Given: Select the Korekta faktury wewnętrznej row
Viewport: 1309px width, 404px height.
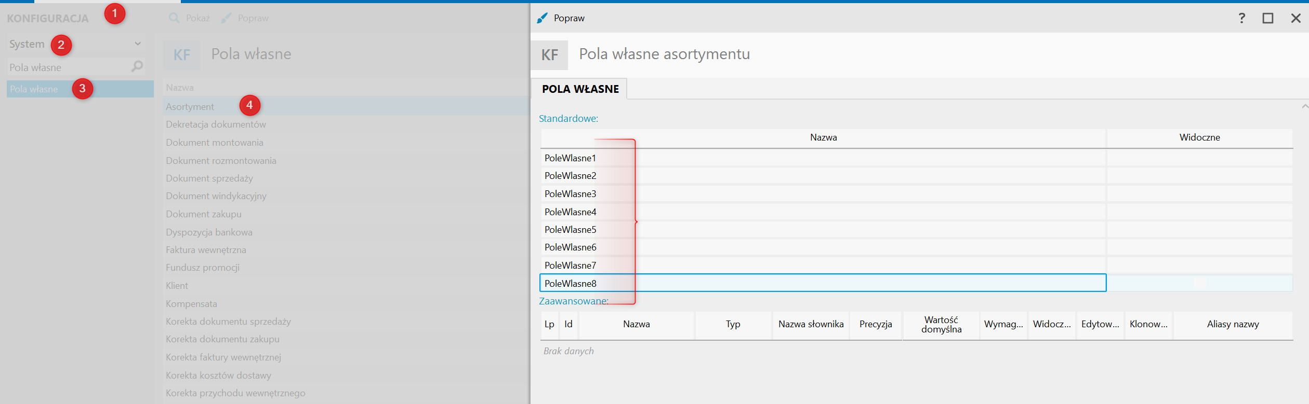Looking at the screenshot, I should point(346,357).
